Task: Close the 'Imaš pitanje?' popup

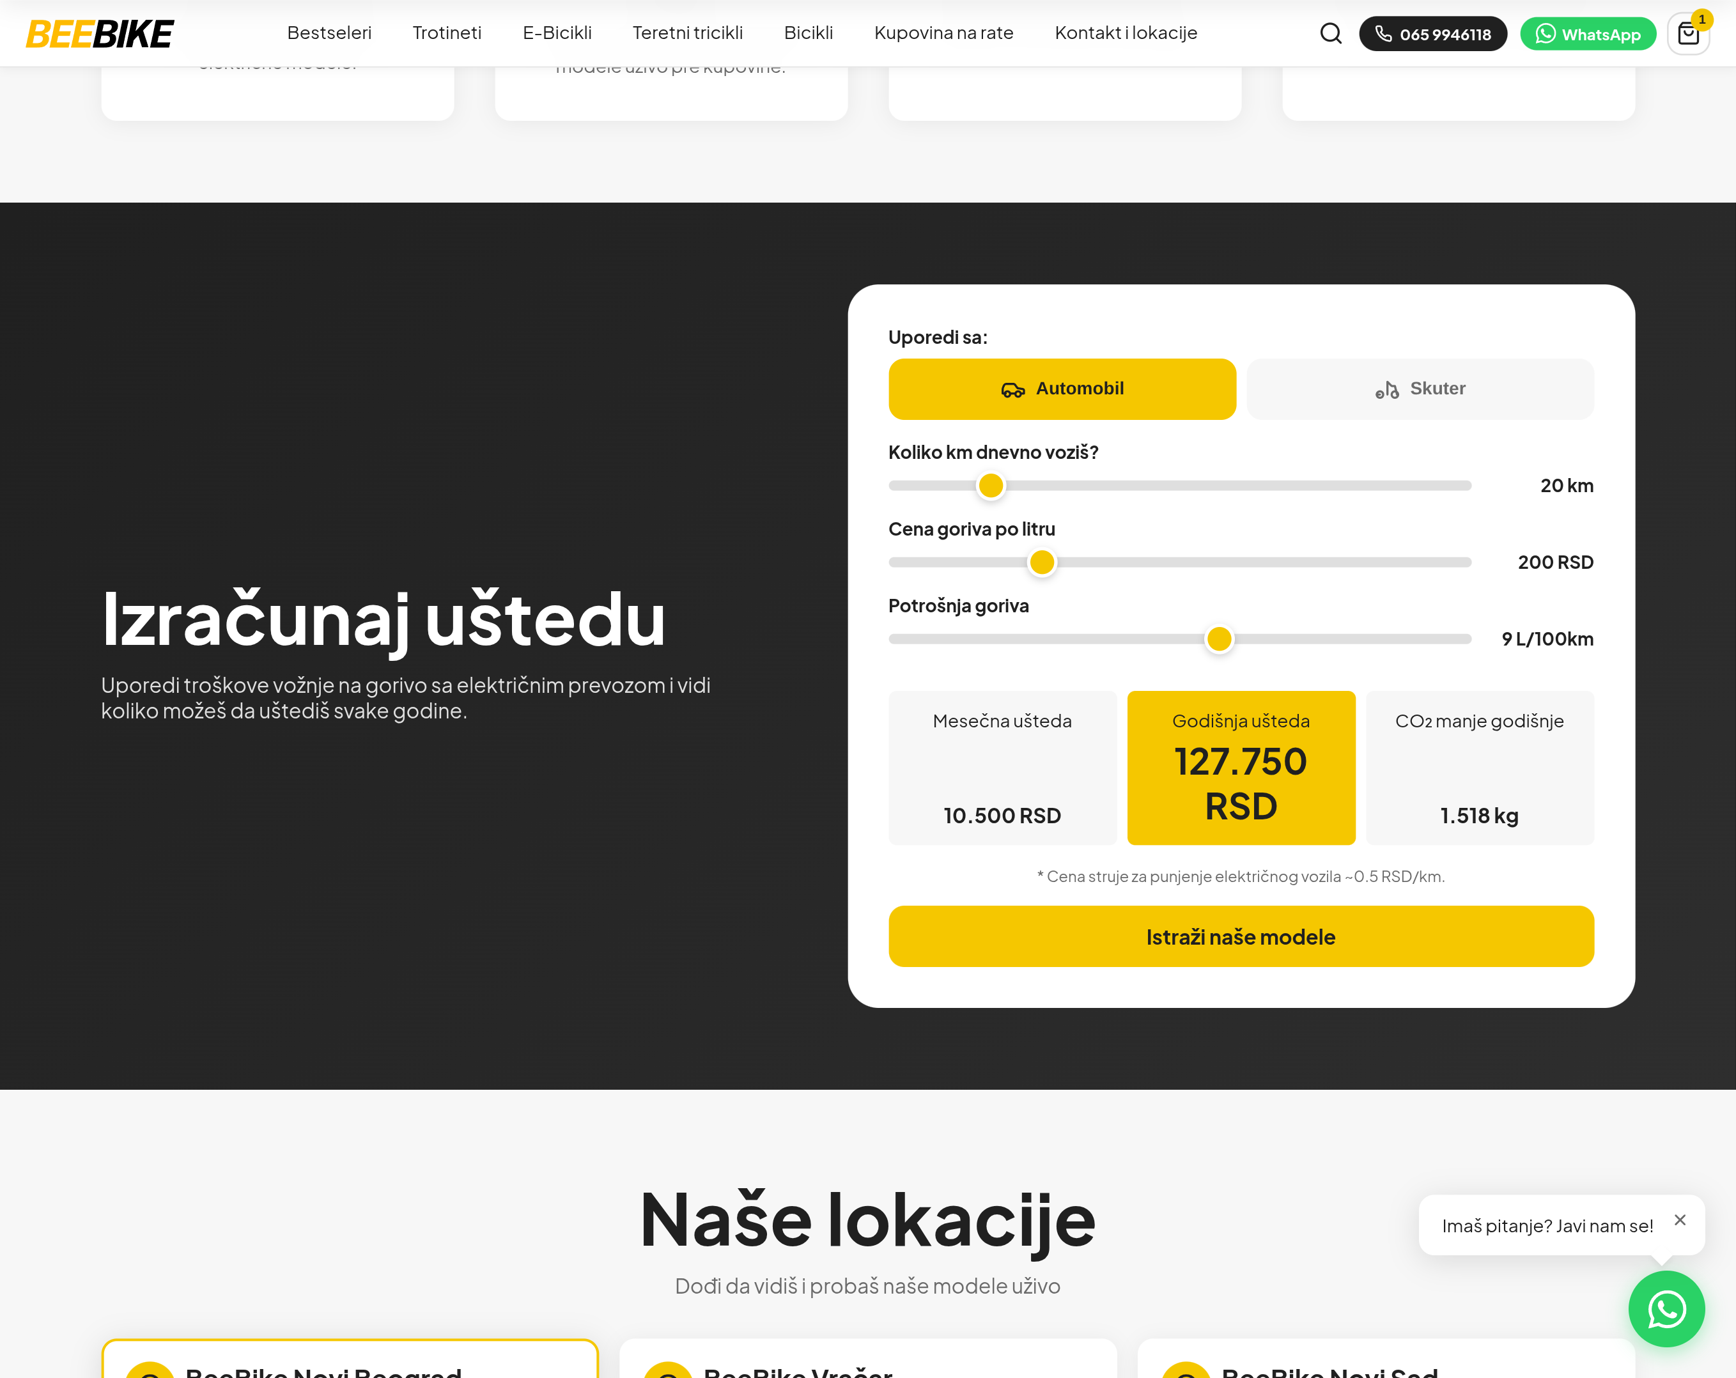Action: 1680,1220
